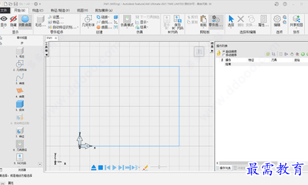Click the 共享视图 shared view icon

[296, 19]
